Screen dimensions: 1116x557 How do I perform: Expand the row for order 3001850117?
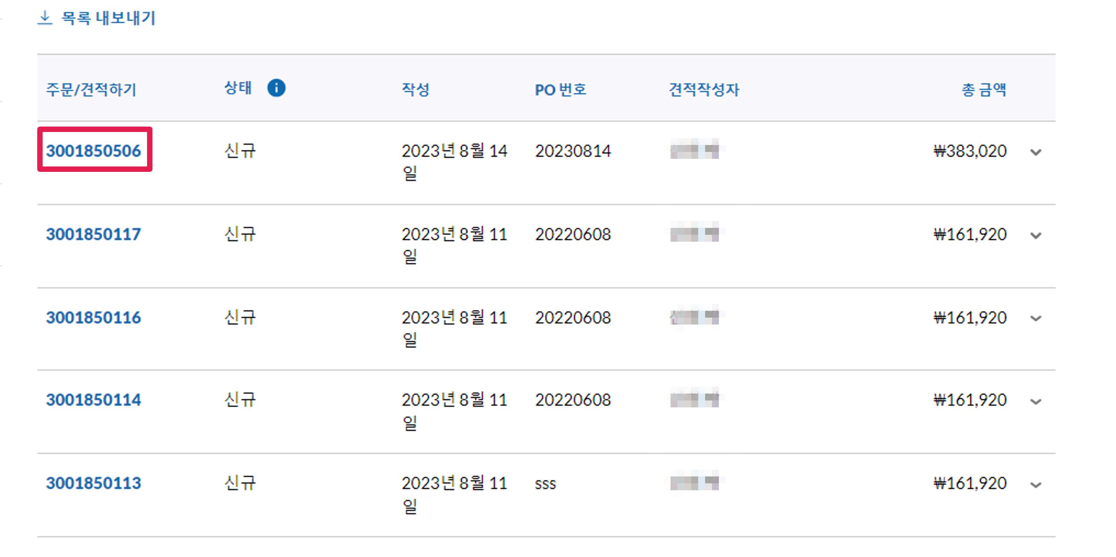pos(1035,236)
